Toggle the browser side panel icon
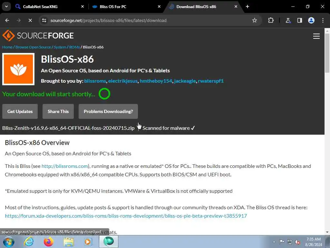Viewport: 330px width, 248px height. (299, 20)
